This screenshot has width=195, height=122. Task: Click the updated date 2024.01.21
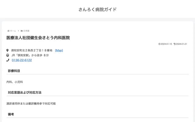182,44
